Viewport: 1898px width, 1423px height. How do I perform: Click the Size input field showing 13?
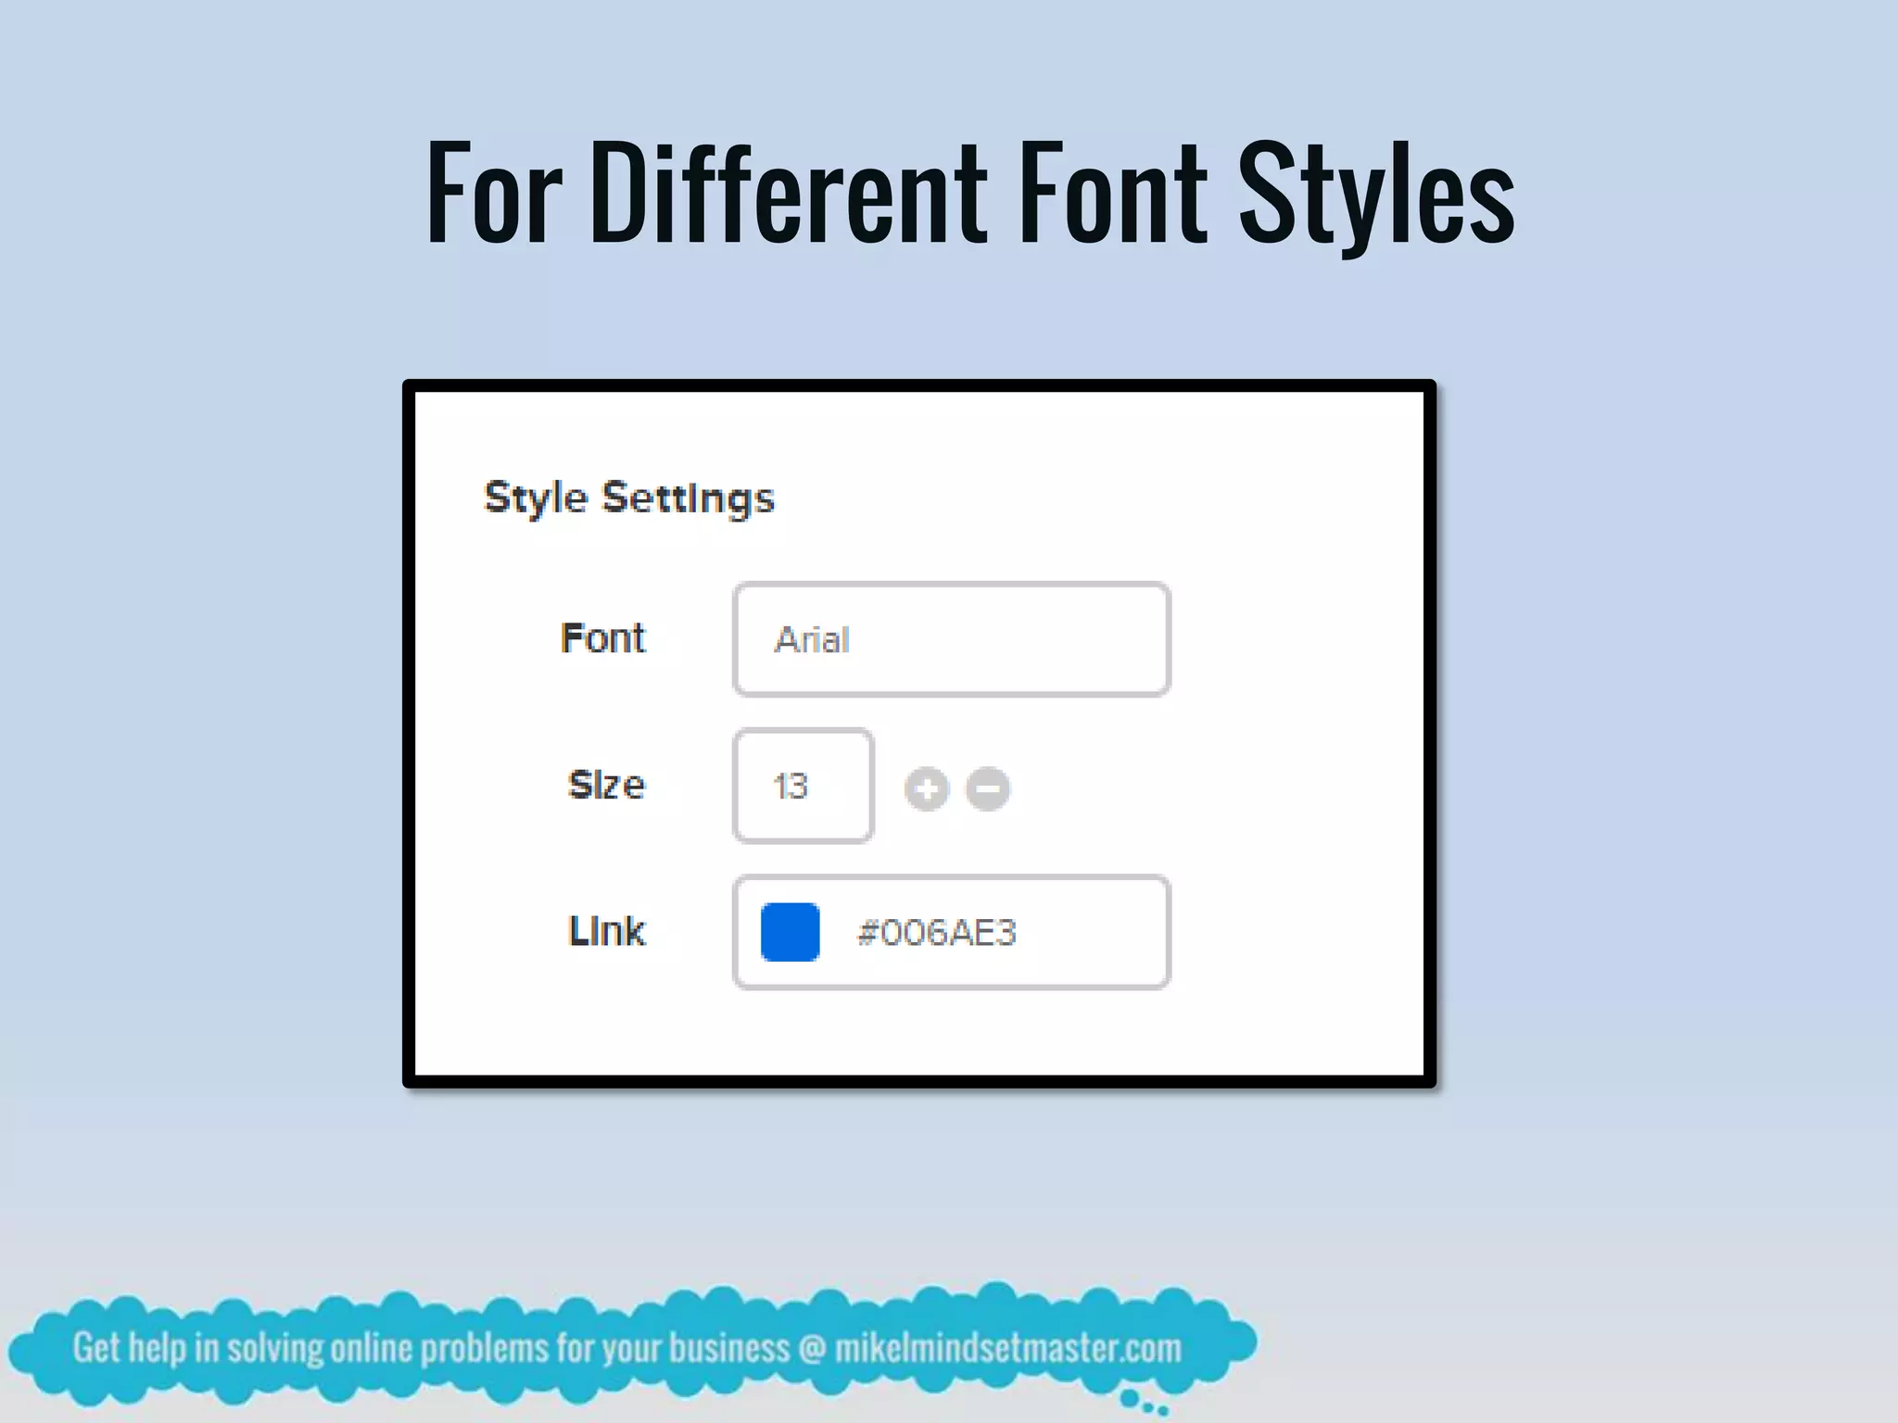[x=803, y=786]
